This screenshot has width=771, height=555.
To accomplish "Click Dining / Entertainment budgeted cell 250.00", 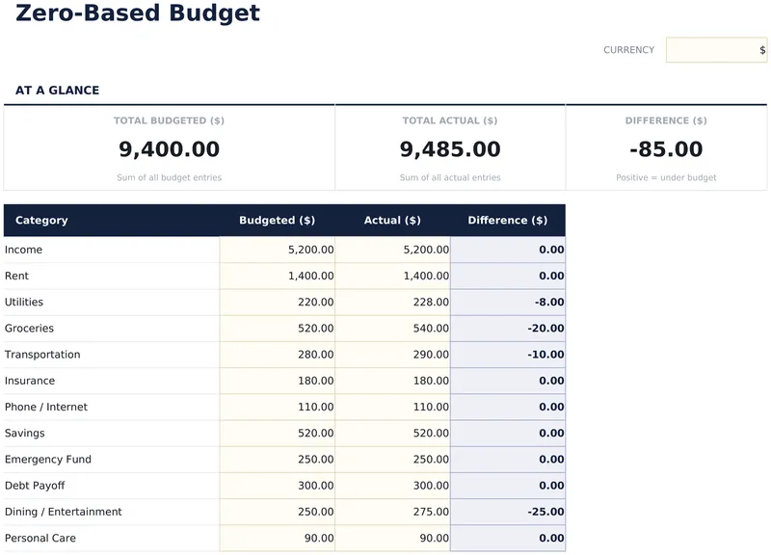I will [x=278, y=512].
